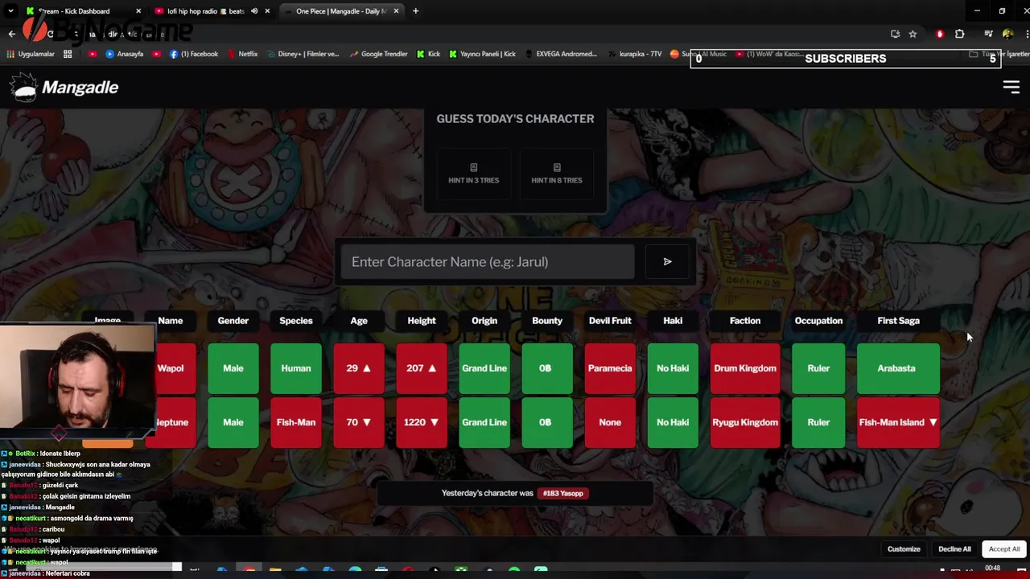
Task: Click the Customize cookies button
Action: pos(904,549)
